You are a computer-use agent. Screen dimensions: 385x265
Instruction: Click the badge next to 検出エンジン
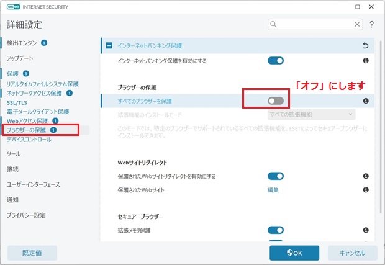pos(44,43)
